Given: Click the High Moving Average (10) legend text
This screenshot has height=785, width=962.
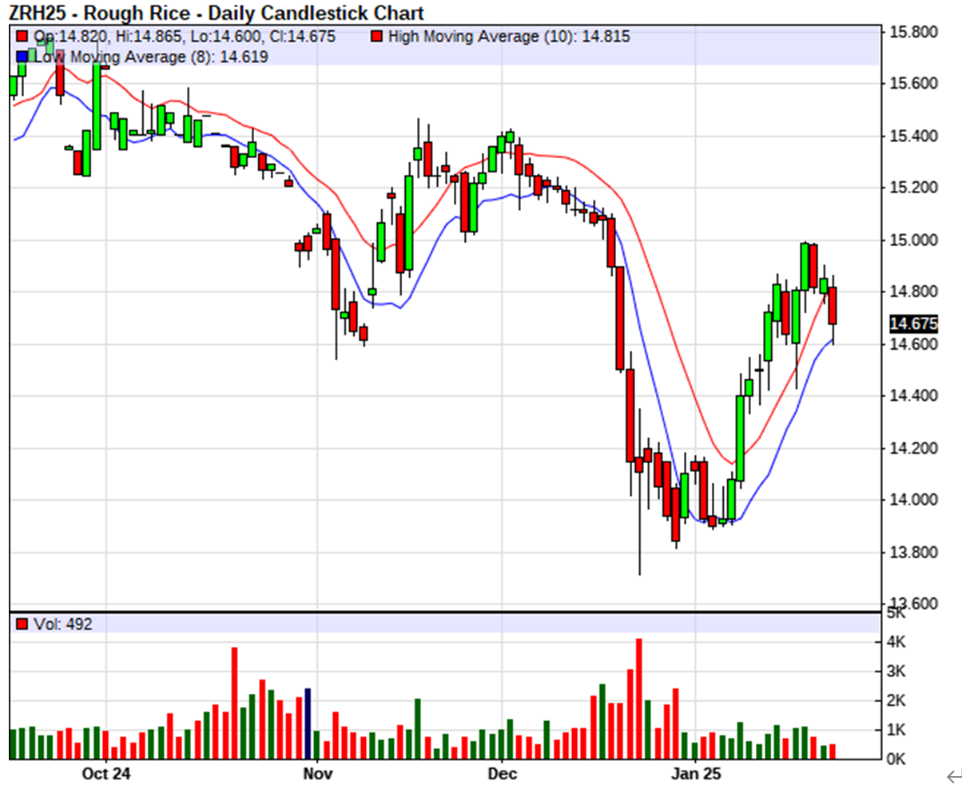Looking at the screenshot, I should pyautogui.click(x=510, y=37).
